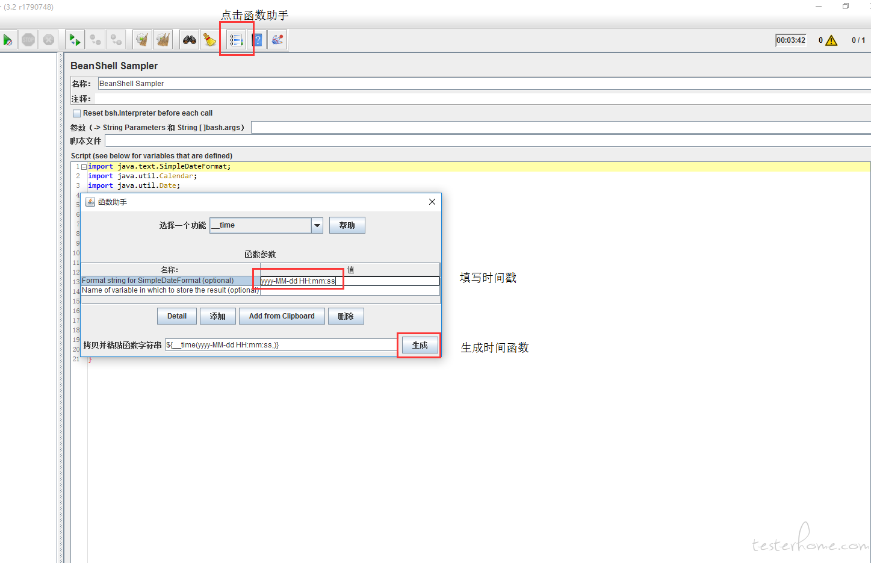The image size is (871, 563).
Task: Open the Function Helper list icon
Action: point(236,40)
